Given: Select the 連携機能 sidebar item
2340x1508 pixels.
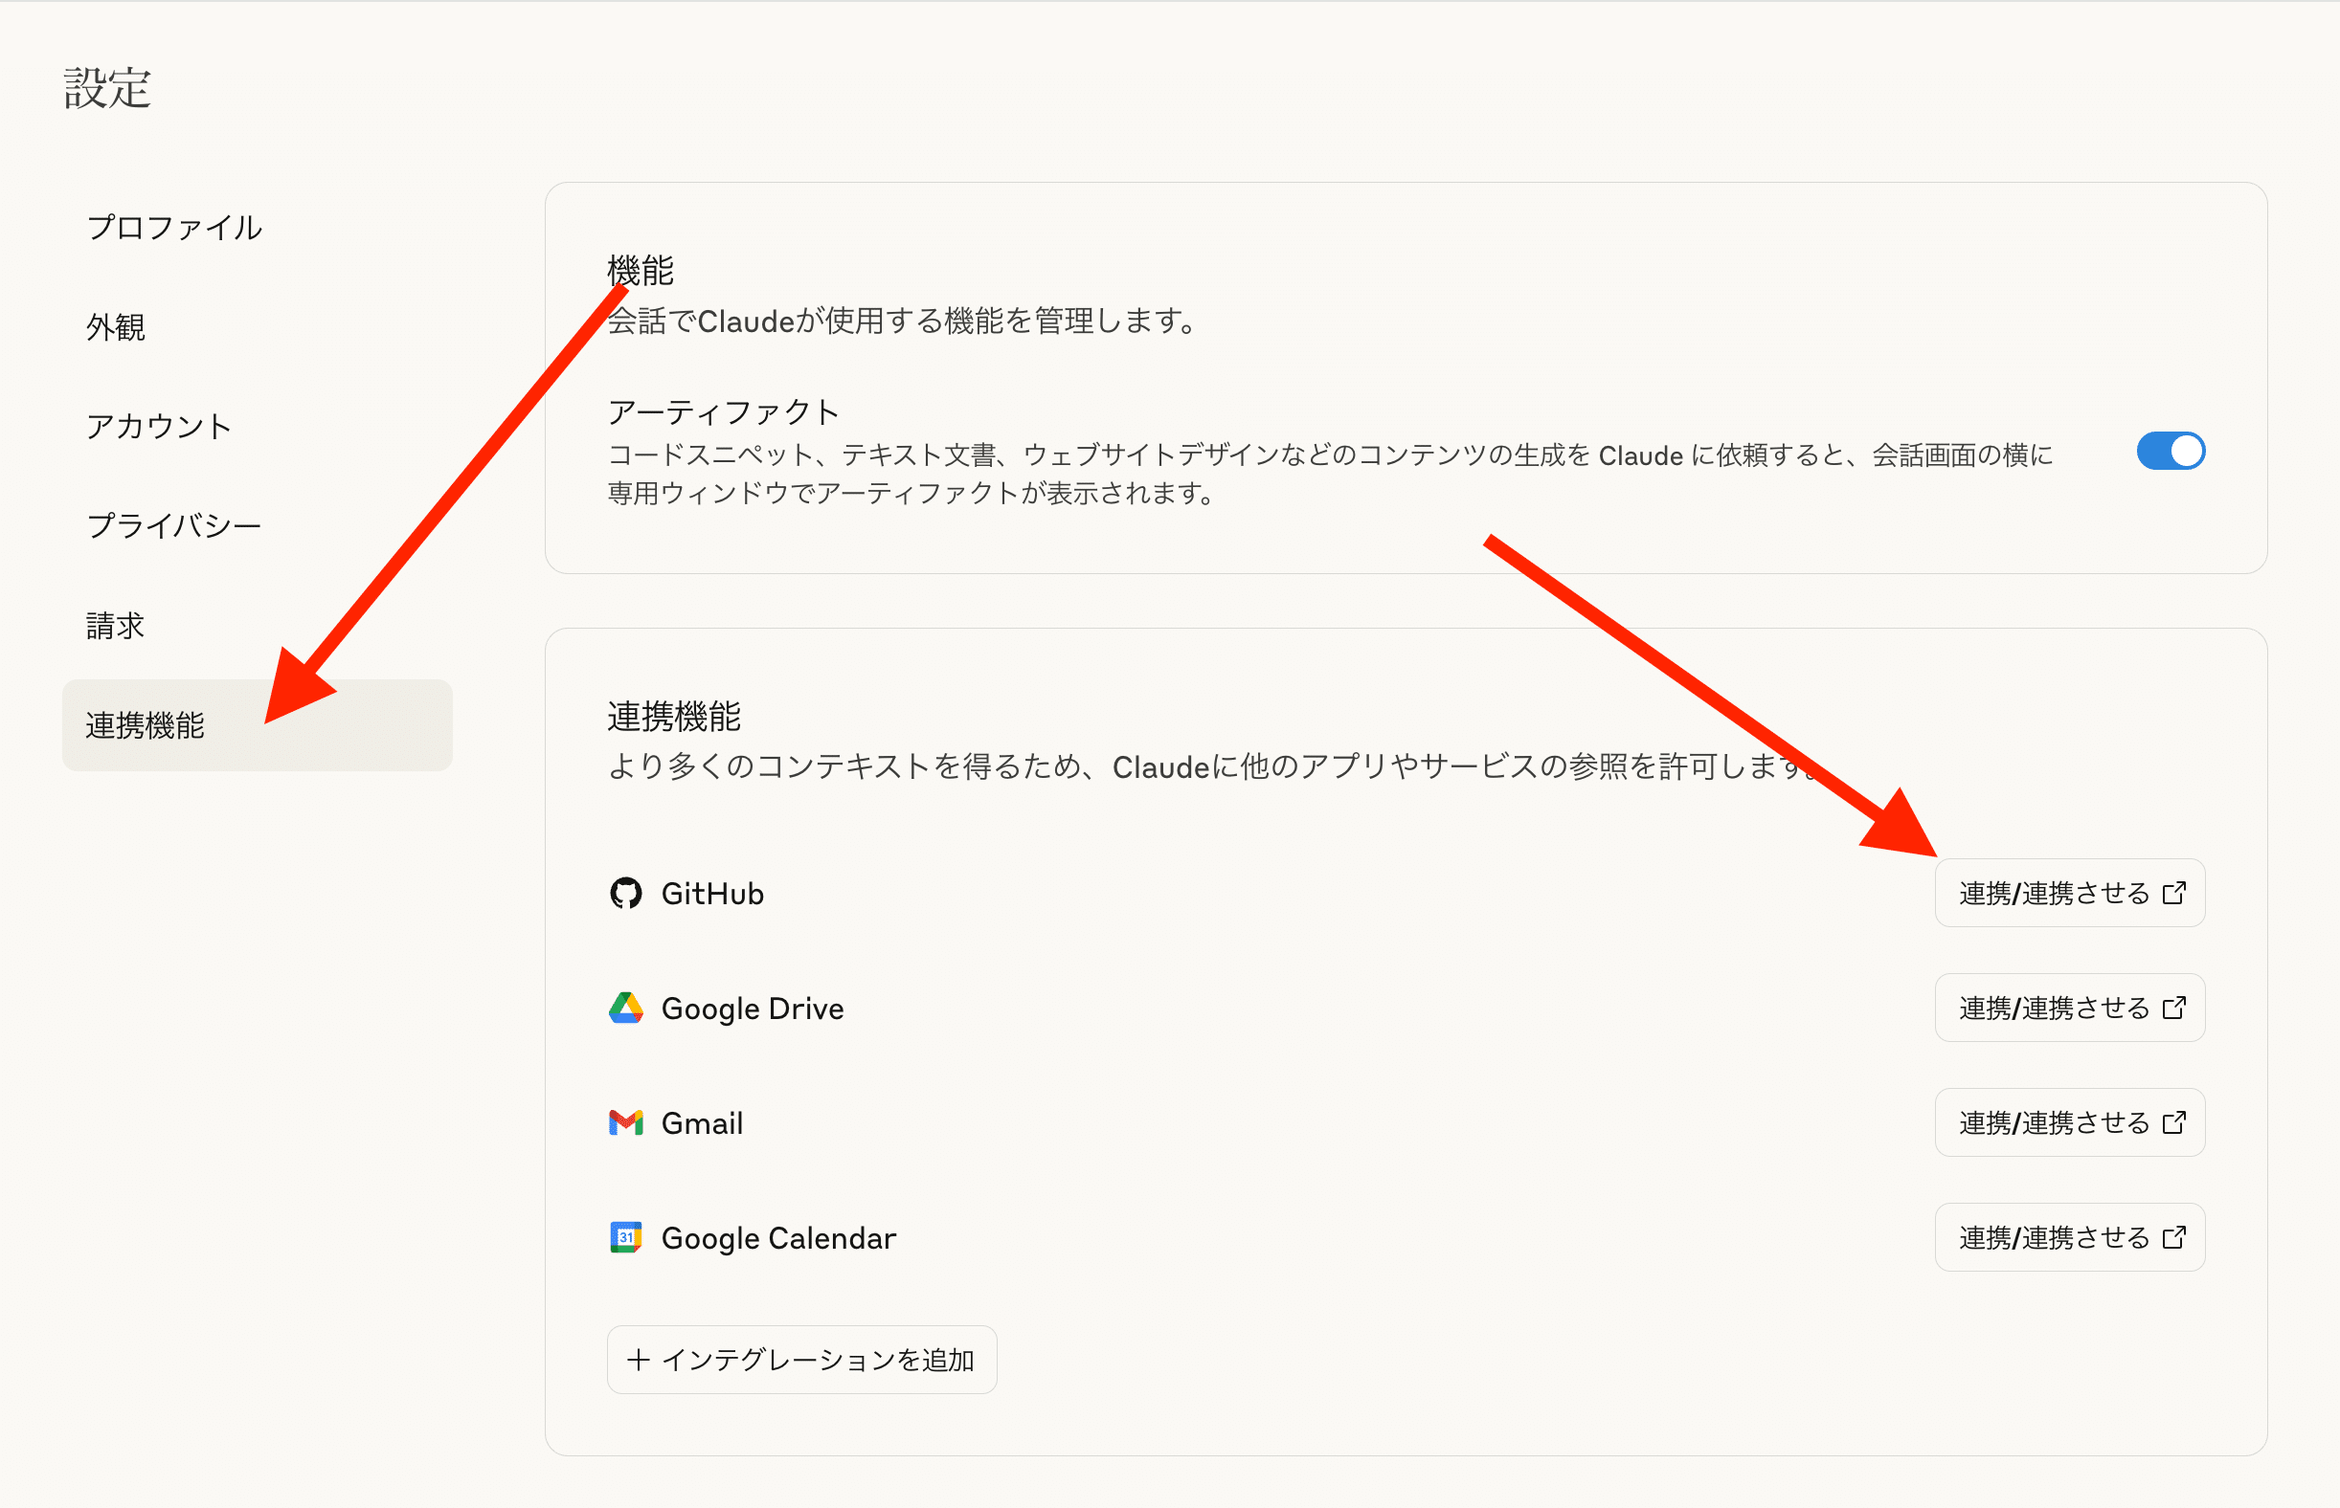Looking at the screenshot, I should coord(145,725).
